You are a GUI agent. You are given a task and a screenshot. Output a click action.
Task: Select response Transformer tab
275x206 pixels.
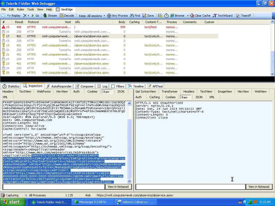tap(170, 91)
